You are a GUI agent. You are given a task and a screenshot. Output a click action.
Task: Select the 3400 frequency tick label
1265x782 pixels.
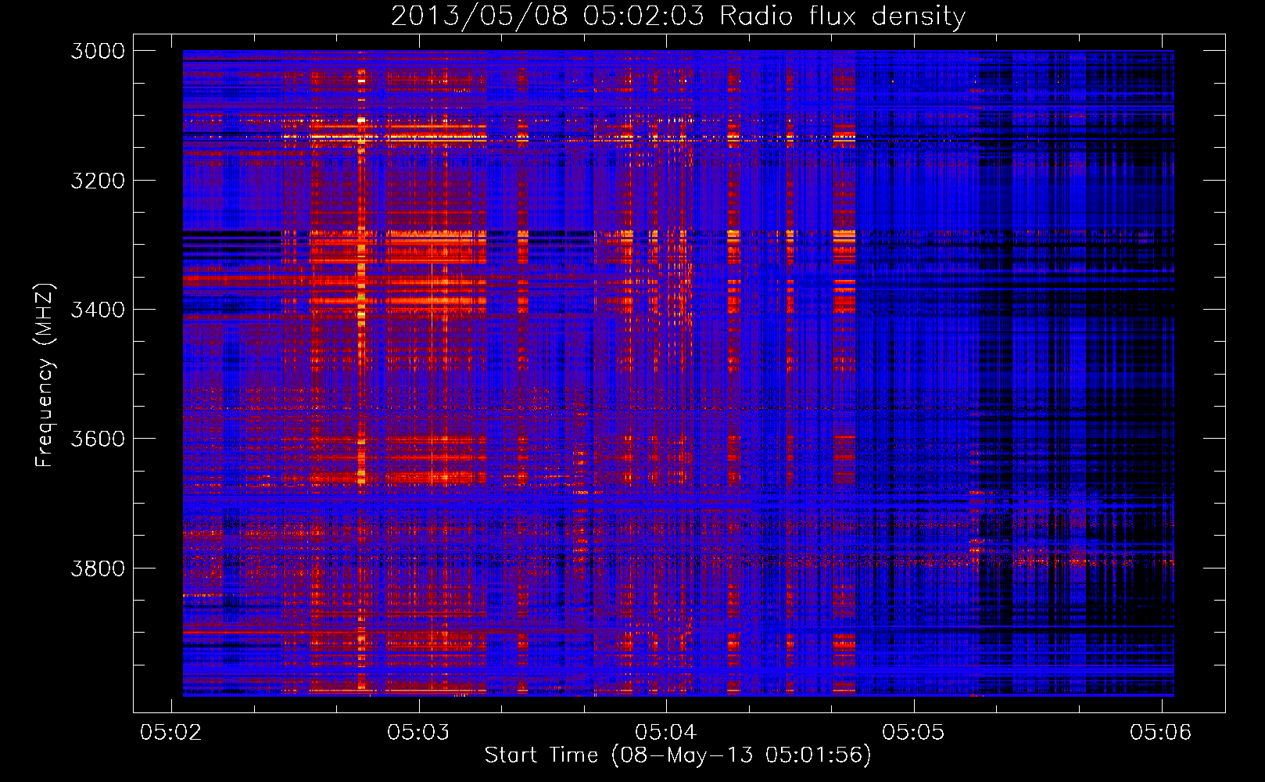click(98, 310)
